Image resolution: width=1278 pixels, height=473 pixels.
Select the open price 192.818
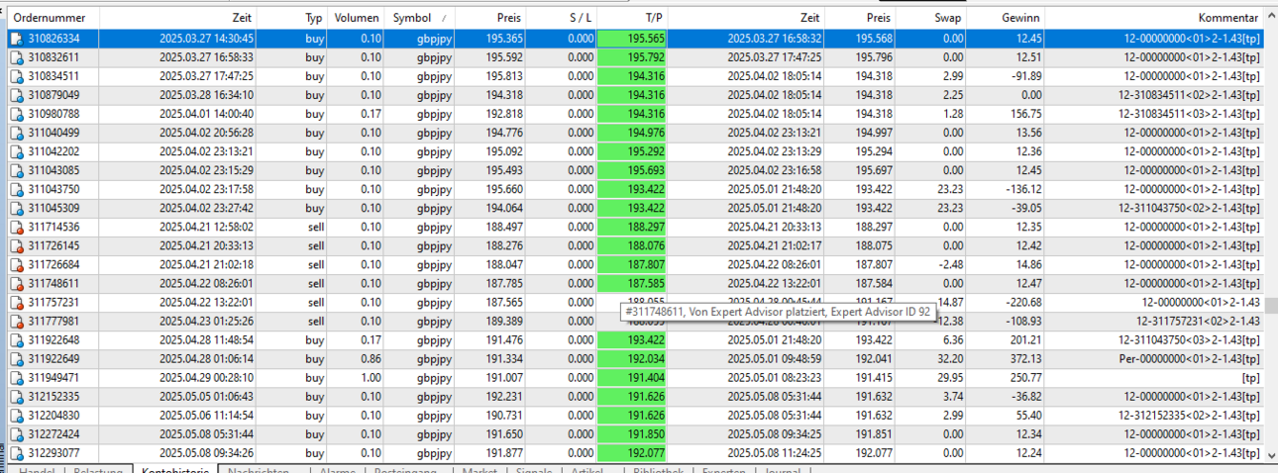coord(504,114)
